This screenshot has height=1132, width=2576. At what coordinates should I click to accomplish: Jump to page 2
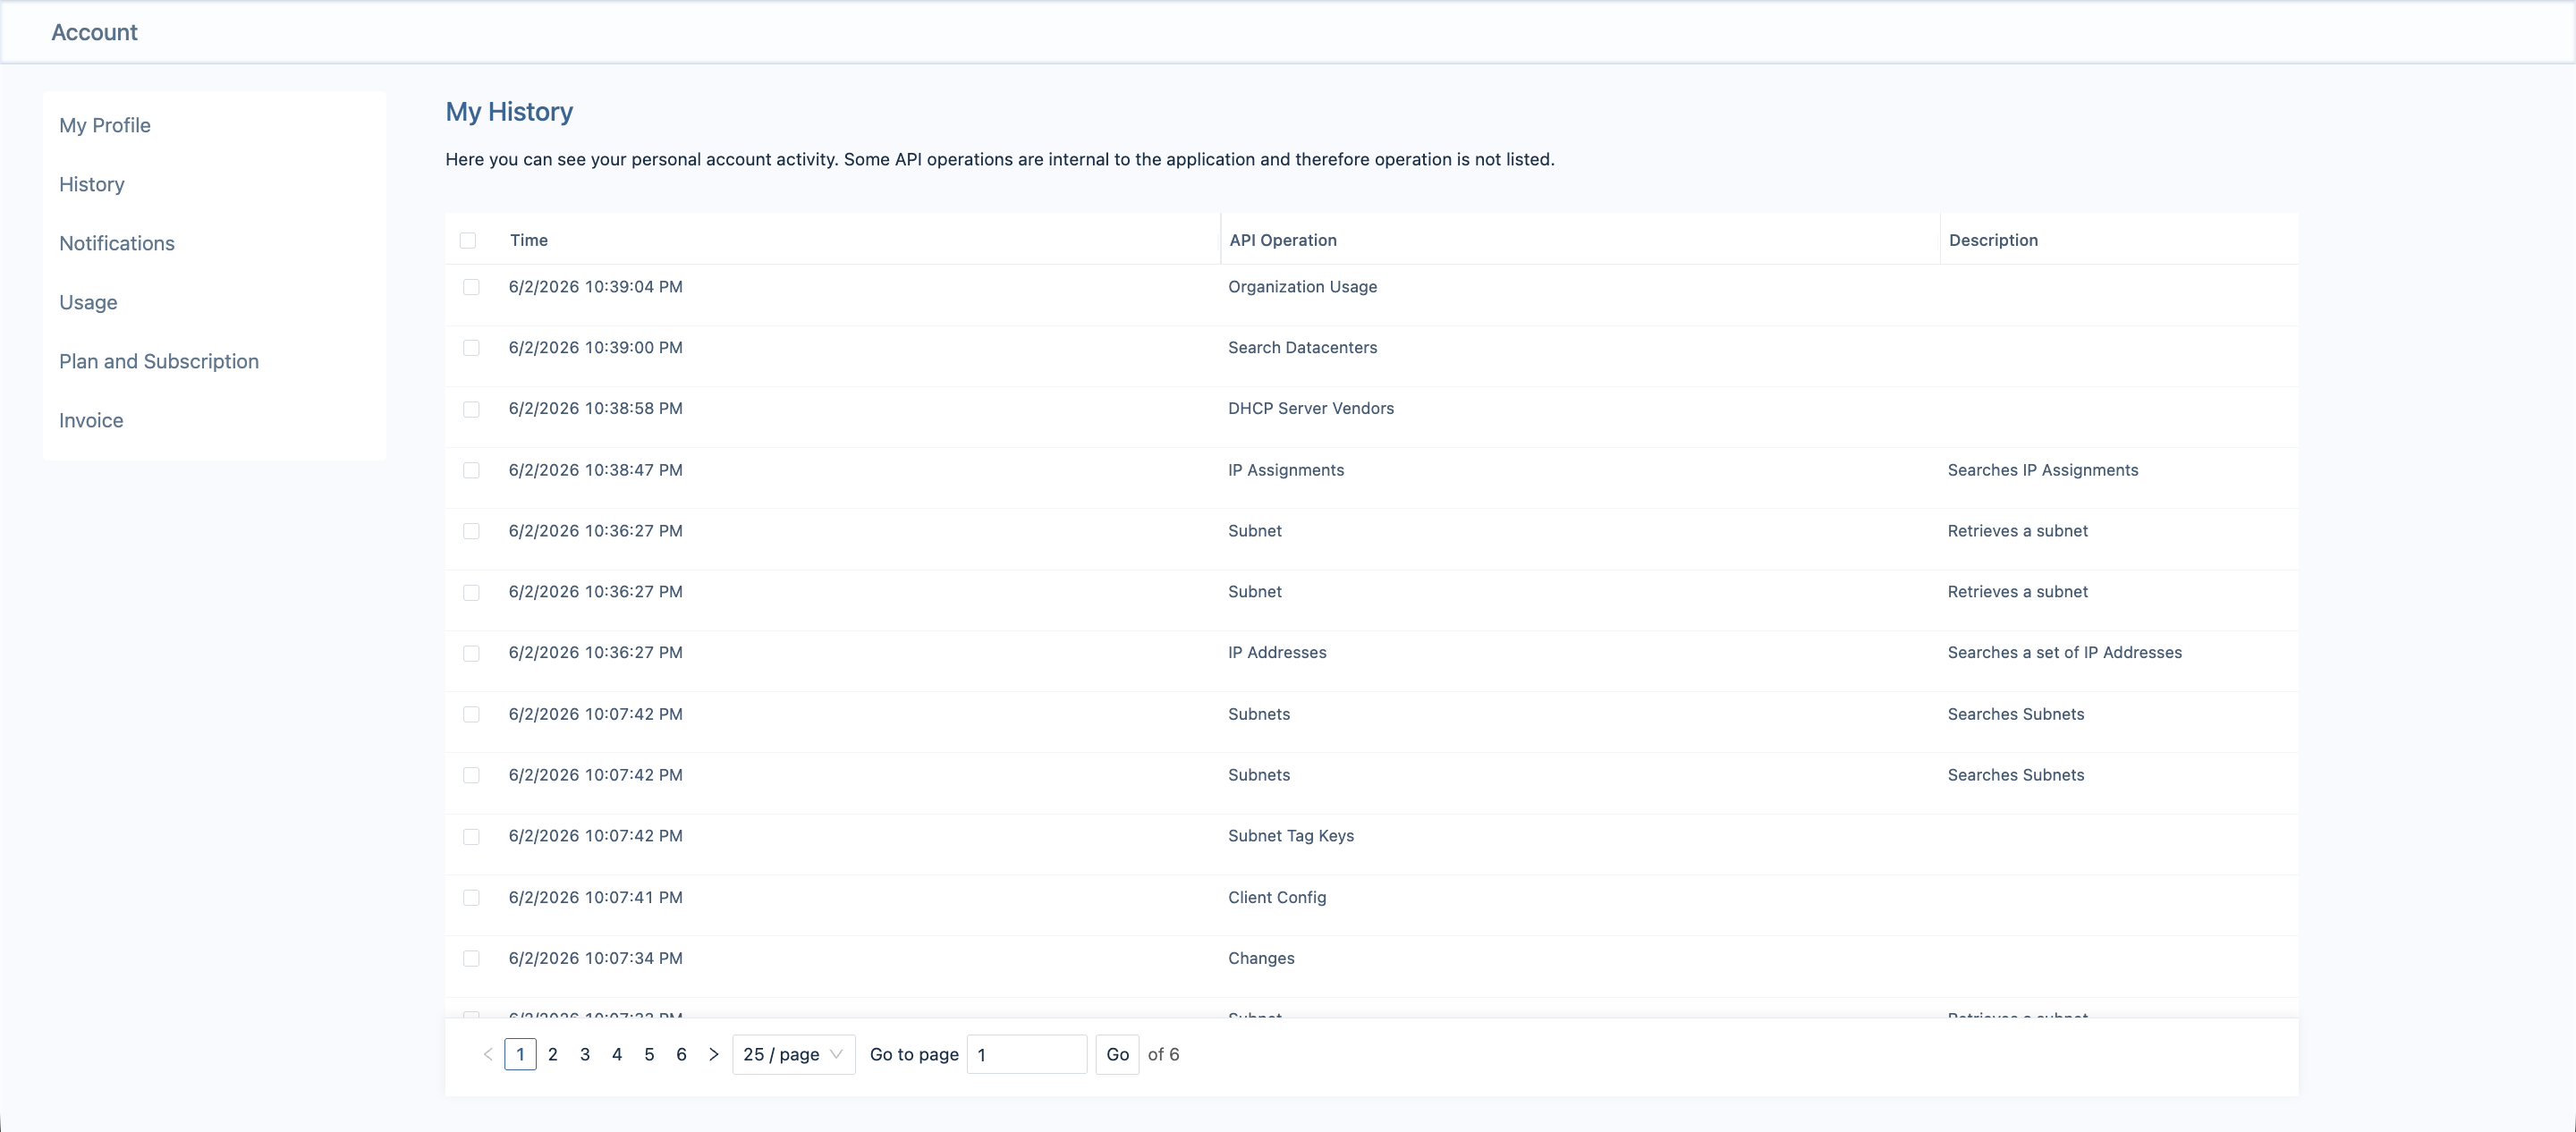click(x=553, y=1054)
